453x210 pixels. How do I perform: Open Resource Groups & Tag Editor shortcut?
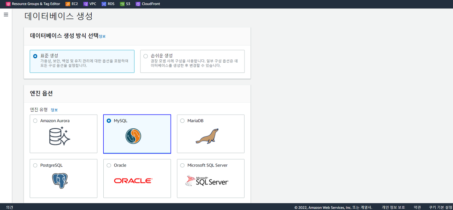[x=36, y=4]
